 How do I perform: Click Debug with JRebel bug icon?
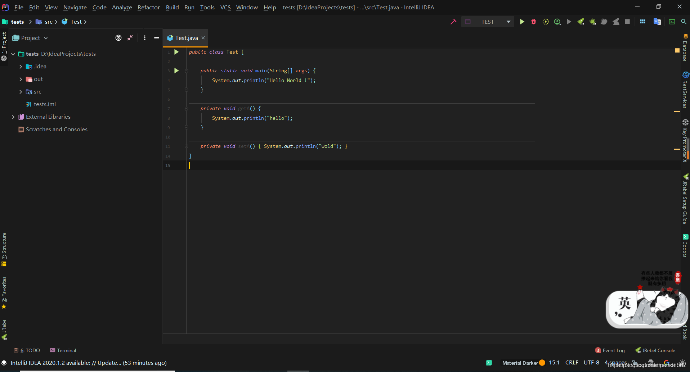[x=592, y=22]
